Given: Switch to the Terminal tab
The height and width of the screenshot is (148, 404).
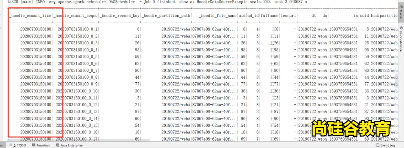Looking at the screenshot, I should click(x=41, y=145).
